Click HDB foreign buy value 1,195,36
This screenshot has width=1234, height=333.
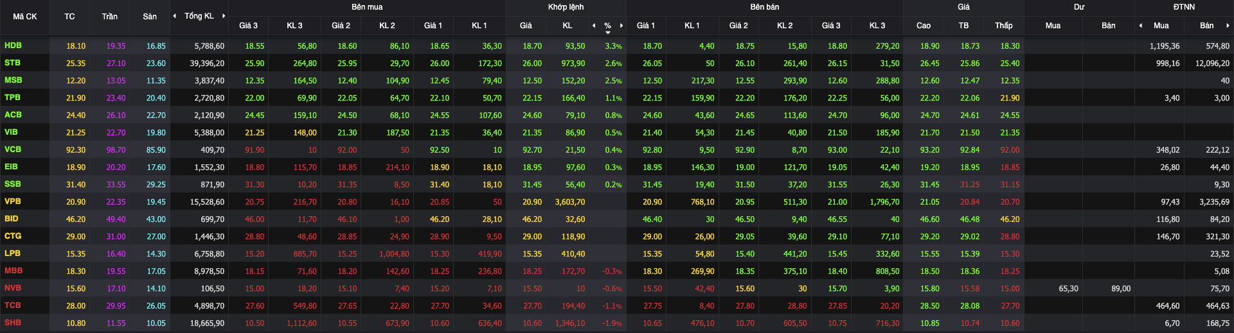pyautogui.click(x=1165, y=46)
